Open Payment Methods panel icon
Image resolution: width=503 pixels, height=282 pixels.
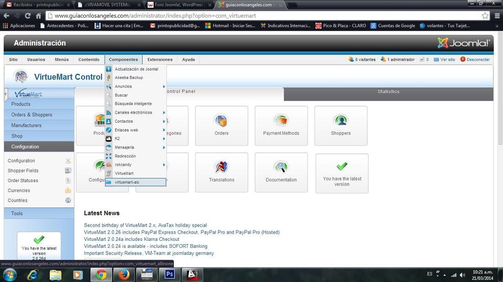pyautogui.click(x=281, y=126)
